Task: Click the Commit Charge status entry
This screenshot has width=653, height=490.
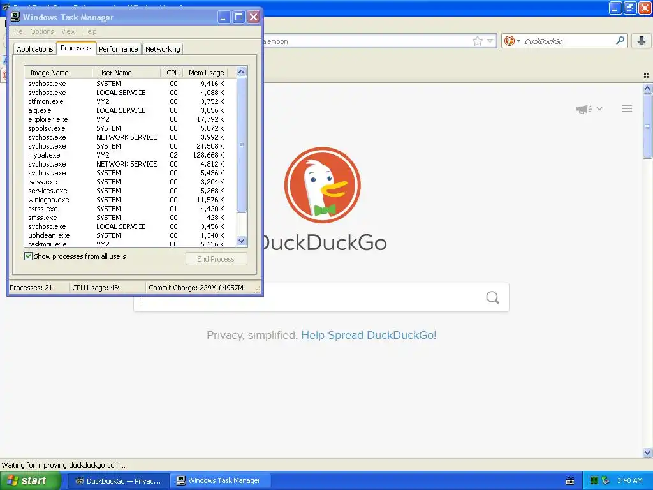Action: pos(196,288)
